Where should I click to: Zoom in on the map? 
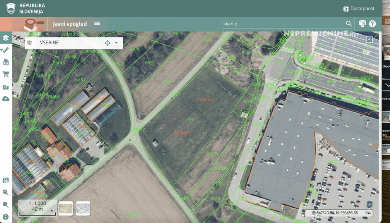5,192
